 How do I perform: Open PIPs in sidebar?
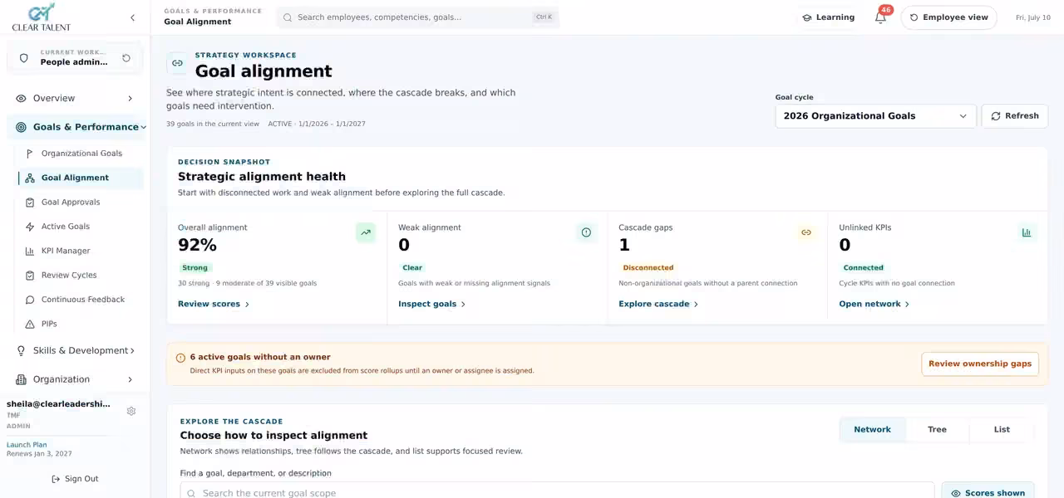click(x=81, y=324)
